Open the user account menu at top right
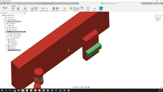 pyautogui.click(x=156, y=3)
